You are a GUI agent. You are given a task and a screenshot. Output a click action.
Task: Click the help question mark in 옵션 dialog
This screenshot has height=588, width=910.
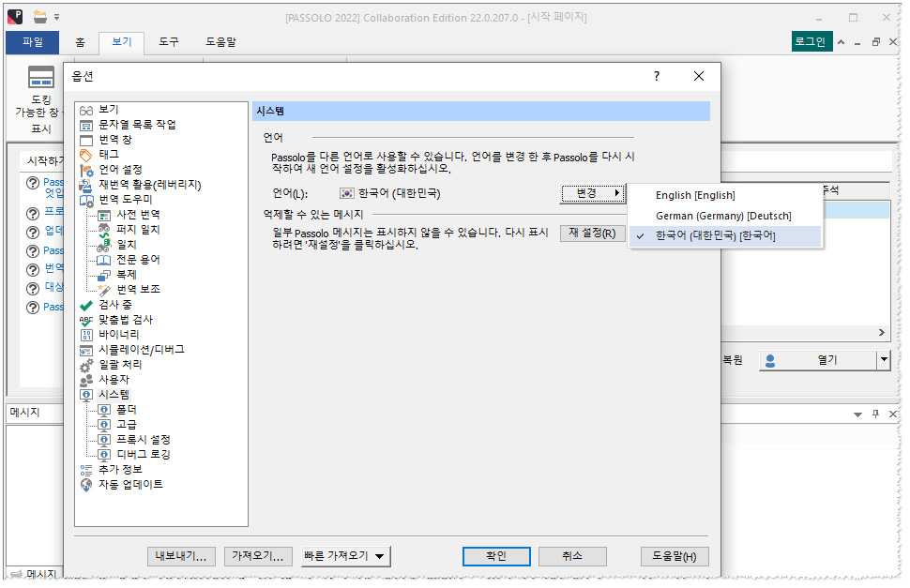point(657,77)
